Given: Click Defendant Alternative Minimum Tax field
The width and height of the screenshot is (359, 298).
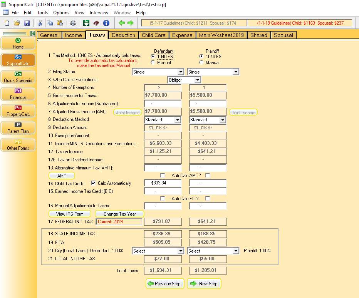Looking at the screenshot, I should pyautogui.click(x=163, y=168).
